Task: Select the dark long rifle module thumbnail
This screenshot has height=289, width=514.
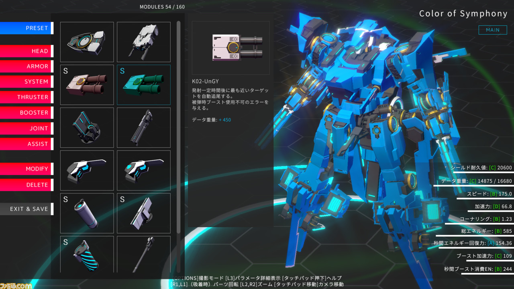Action: (x=144, y=128)
